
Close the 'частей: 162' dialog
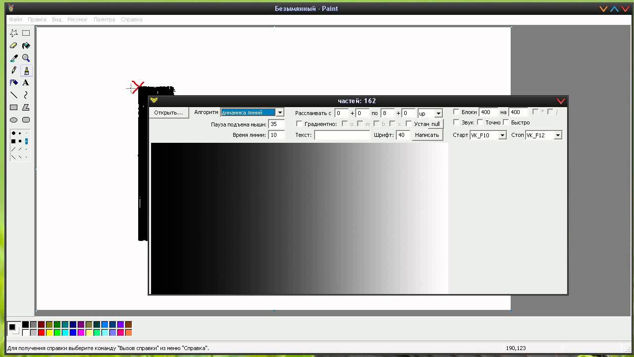coord(561,101)
